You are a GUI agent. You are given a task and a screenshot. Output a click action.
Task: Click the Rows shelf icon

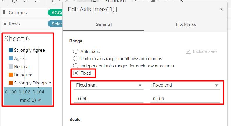pos(5,23)
